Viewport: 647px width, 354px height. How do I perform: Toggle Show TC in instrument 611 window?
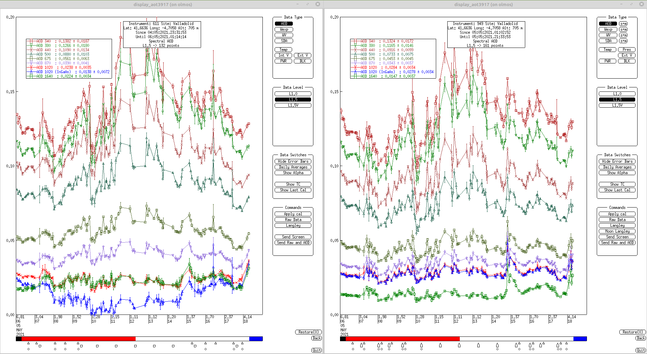293,184
